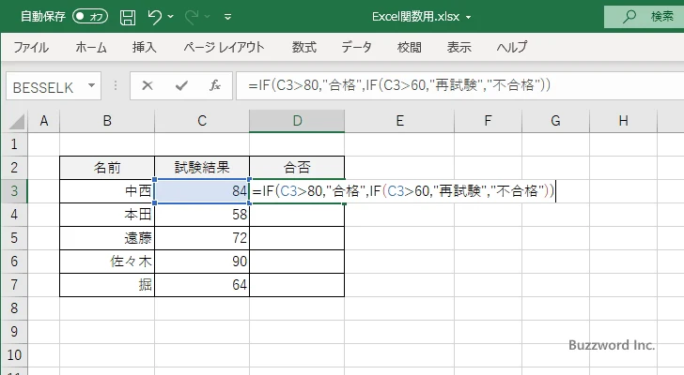The image size is (684, 375).
Task: Open the Redo history dropdown arrow
Action: coord(208,17)
